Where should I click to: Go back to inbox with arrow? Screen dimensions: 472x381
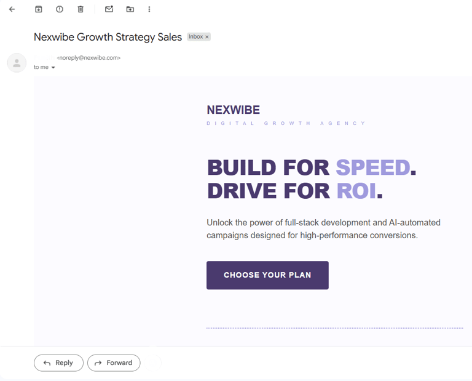click(12, 9)
